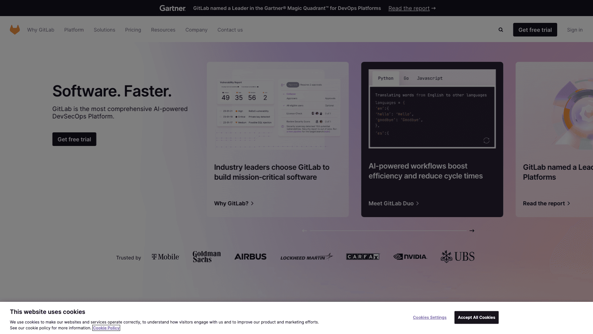Click 'Industry leaders choose GitLab' heading

pos(272,172)
